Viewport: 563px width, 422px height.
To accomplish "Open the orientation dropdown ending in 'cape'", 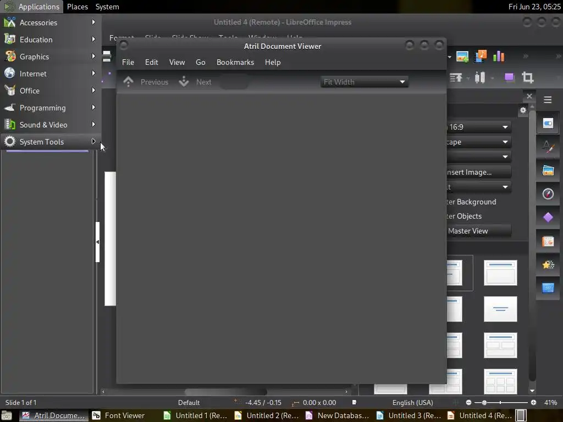I will (479, 142).
